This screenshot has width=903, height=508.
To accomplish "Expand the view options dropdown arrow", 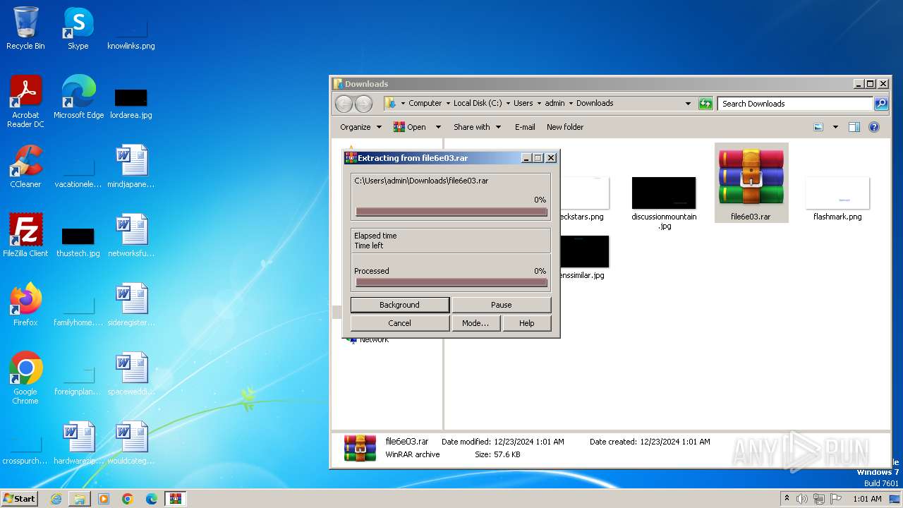I will 835,127.
